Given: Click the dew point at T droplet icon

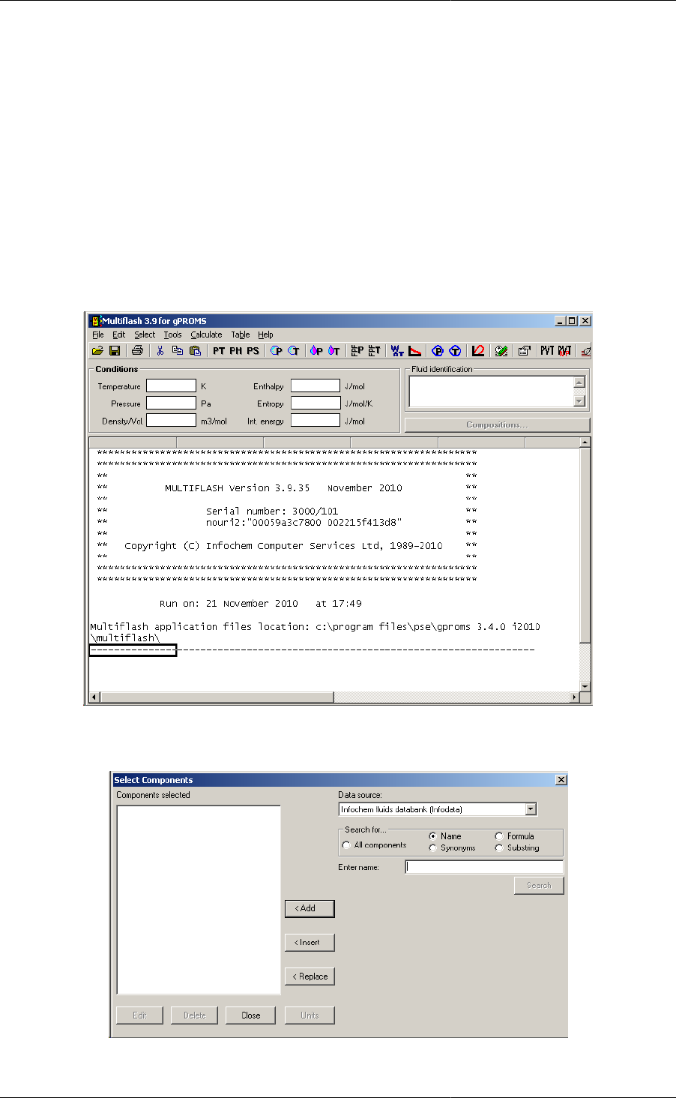Looking at the screenshot, I should point(334,350).
